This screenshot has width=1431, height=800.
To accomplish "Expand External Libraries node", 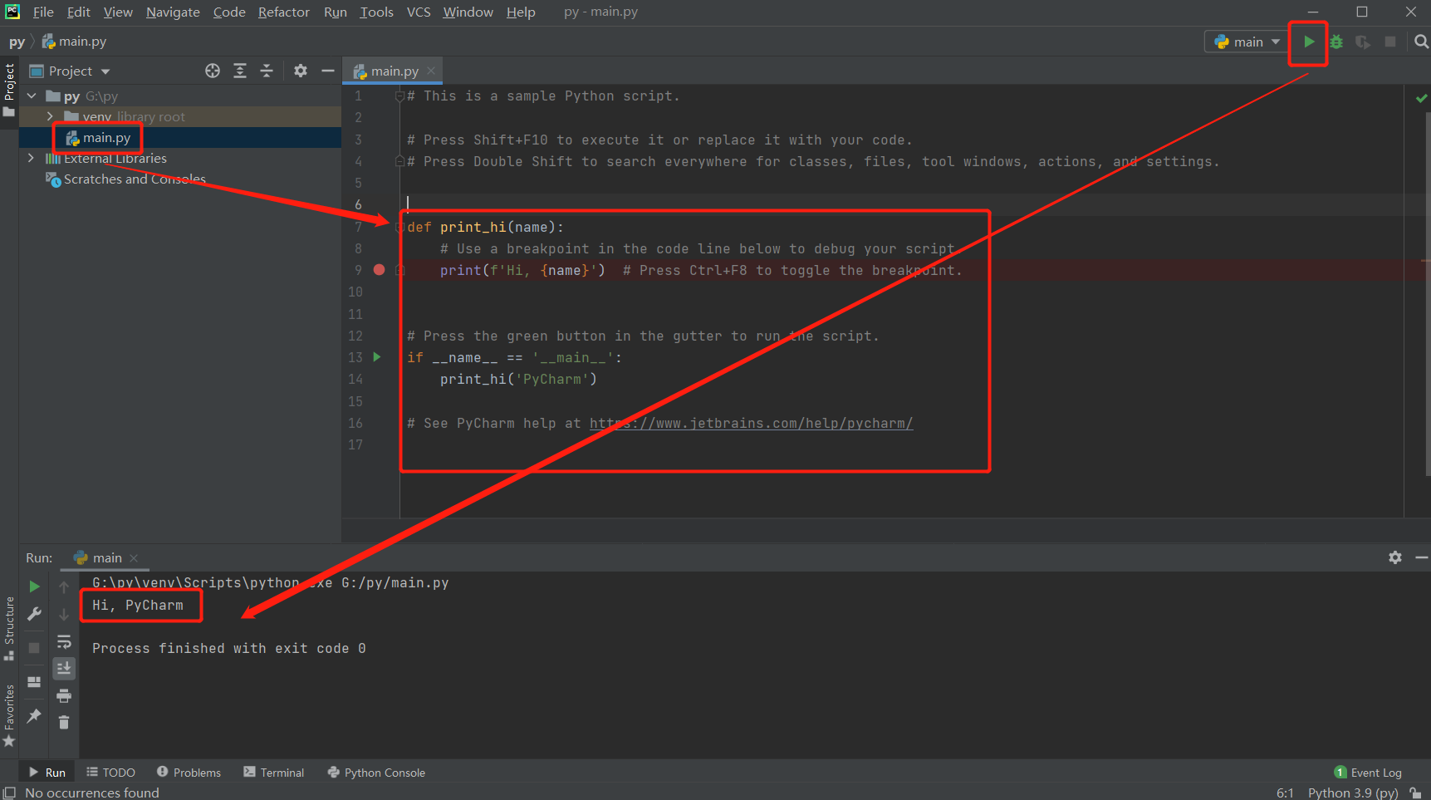I will (x=32, y=158).
